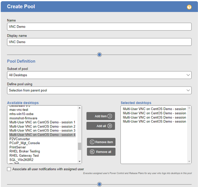
Task: Click the Display name text field
Action: pos(99,42)
